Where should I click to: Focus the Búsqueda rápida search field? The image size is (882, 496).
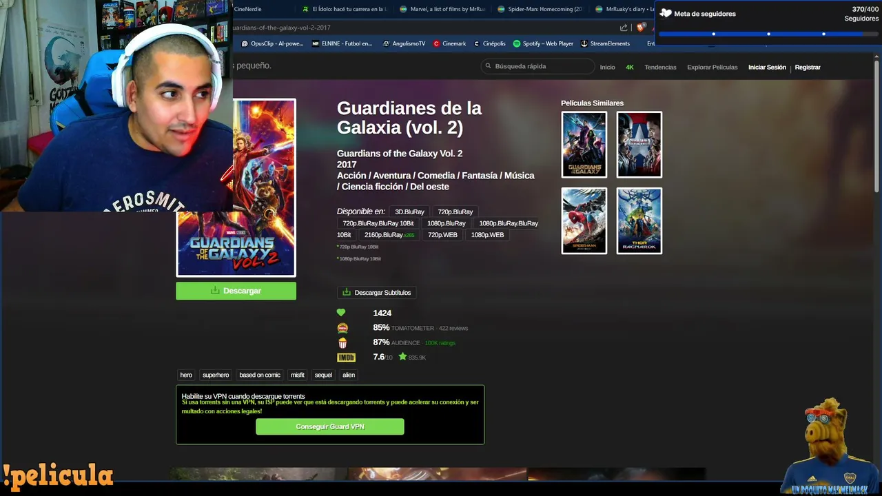coord(537,66)
